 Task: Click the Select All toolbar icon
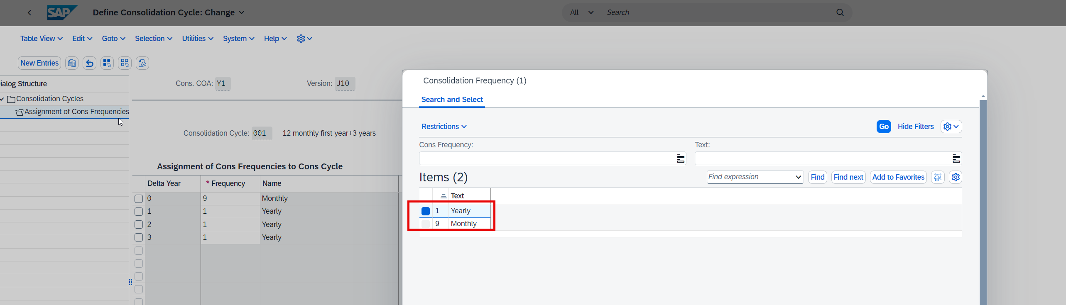pyautogui.click(x=107, y=63)
